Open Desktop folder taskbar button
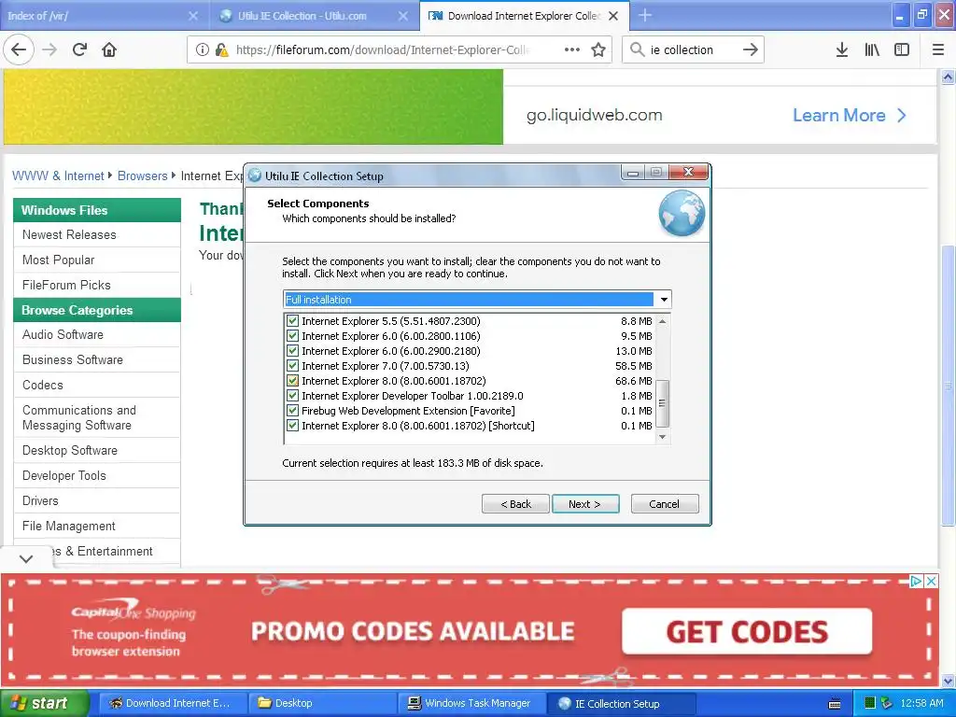This screenshot has width=956, height=717. click(321, 703)
